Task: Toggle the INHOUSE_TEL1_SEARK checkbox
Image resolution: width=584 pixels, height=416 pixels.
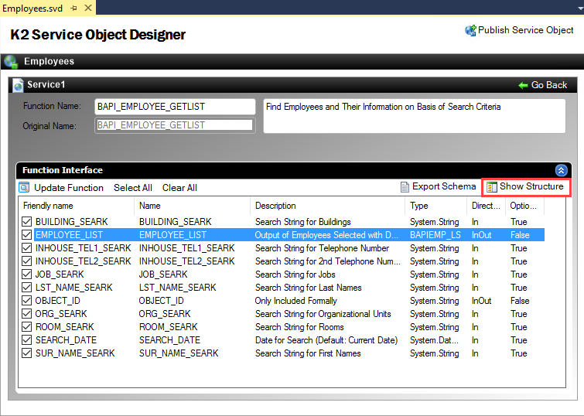Action: pyautogui.click(x=26, y=248)
